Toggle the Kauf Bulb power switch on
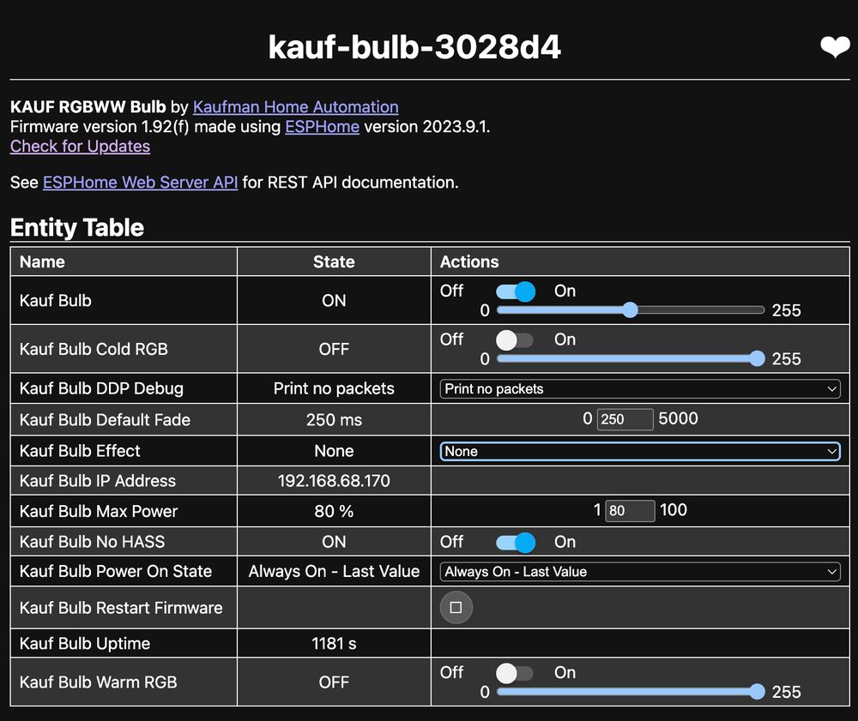Viewport: 858px width, 721px height. point(514,291)
